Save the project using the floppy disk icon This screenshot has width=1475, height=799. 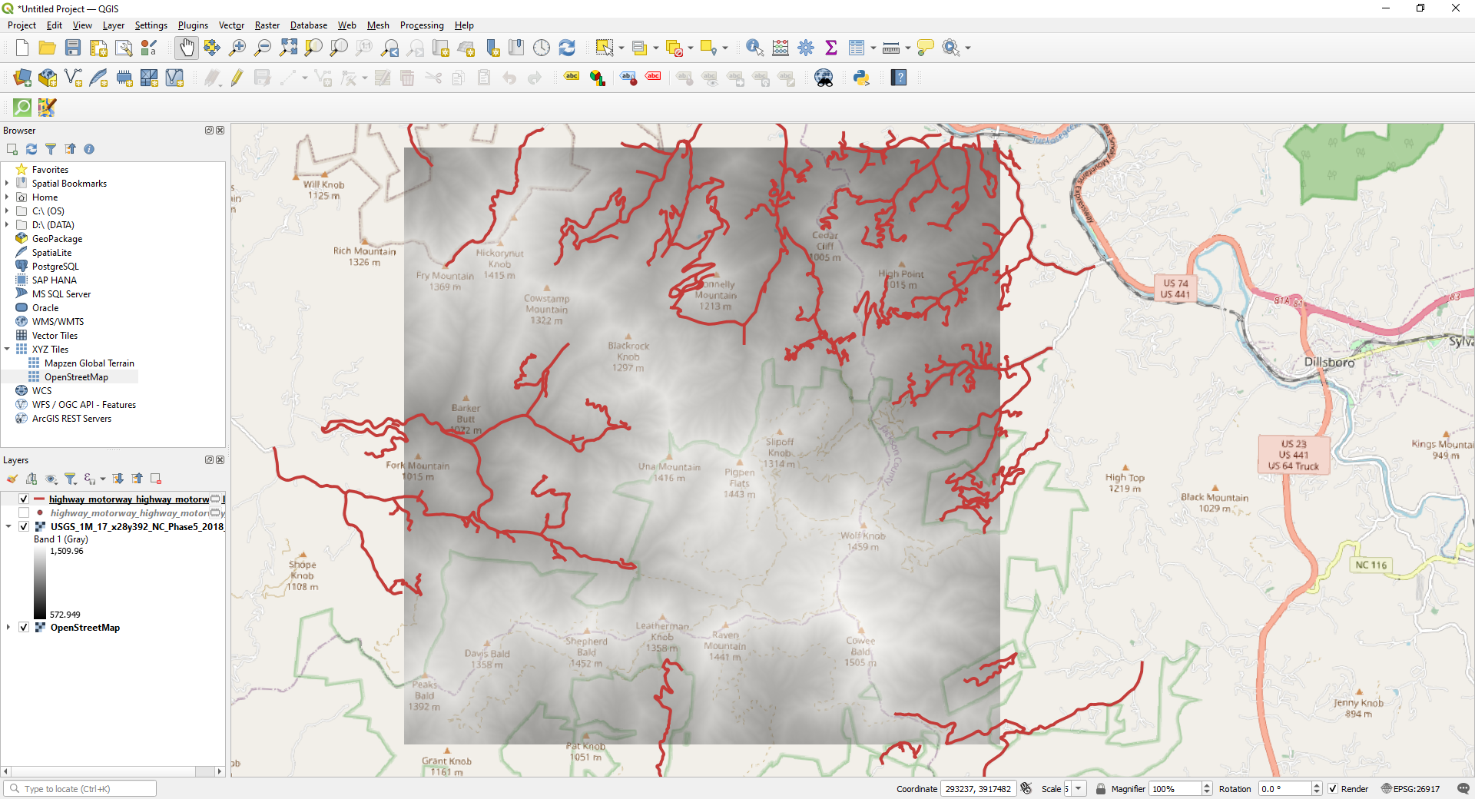[x=73, y=48]
